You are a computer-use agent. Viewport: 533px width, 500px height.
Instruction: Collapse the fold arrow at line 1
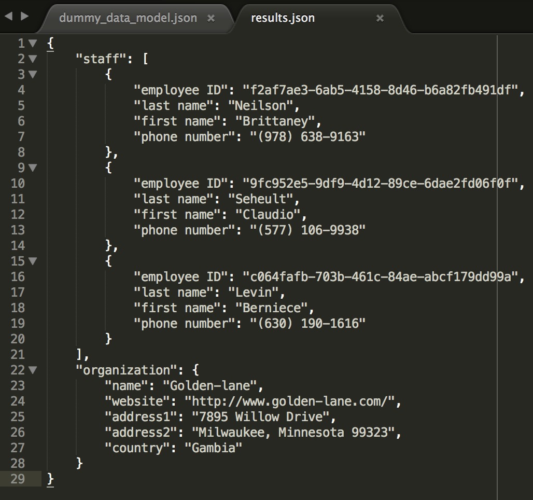[x=33, y=43]
